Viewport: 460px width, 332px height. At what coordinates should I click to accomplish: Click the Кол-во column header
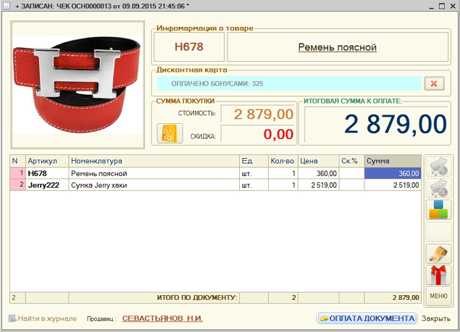283,161
